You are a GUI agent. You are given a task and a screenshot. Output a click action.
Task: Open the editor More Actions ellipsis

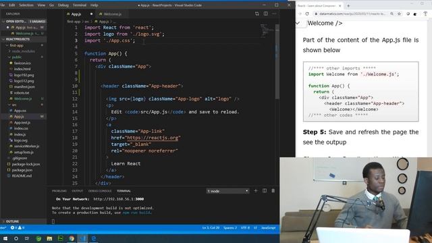pos(274,13)
